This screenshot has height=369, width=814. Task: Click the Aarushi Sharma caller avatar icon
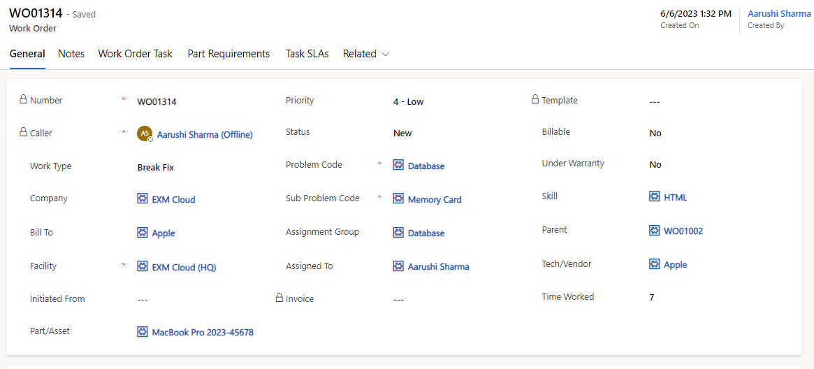(144, 133)
